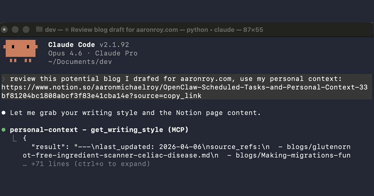Click the ~/Documents/dev working directory path
The image size is (374, 196).
[80, 61]
